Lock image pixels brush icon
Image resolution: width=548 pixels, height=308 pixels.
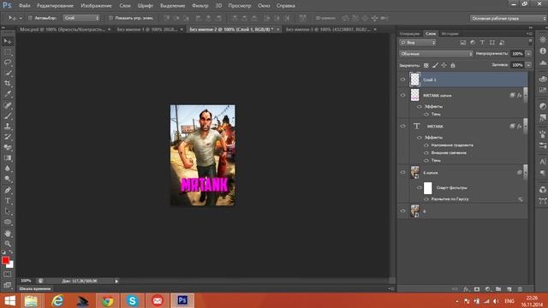click(435, 65)
